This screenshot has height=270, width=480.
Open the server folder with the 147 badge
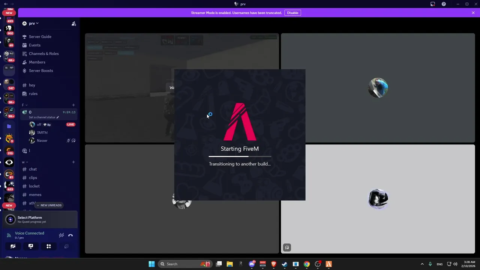tap(9, 84)
